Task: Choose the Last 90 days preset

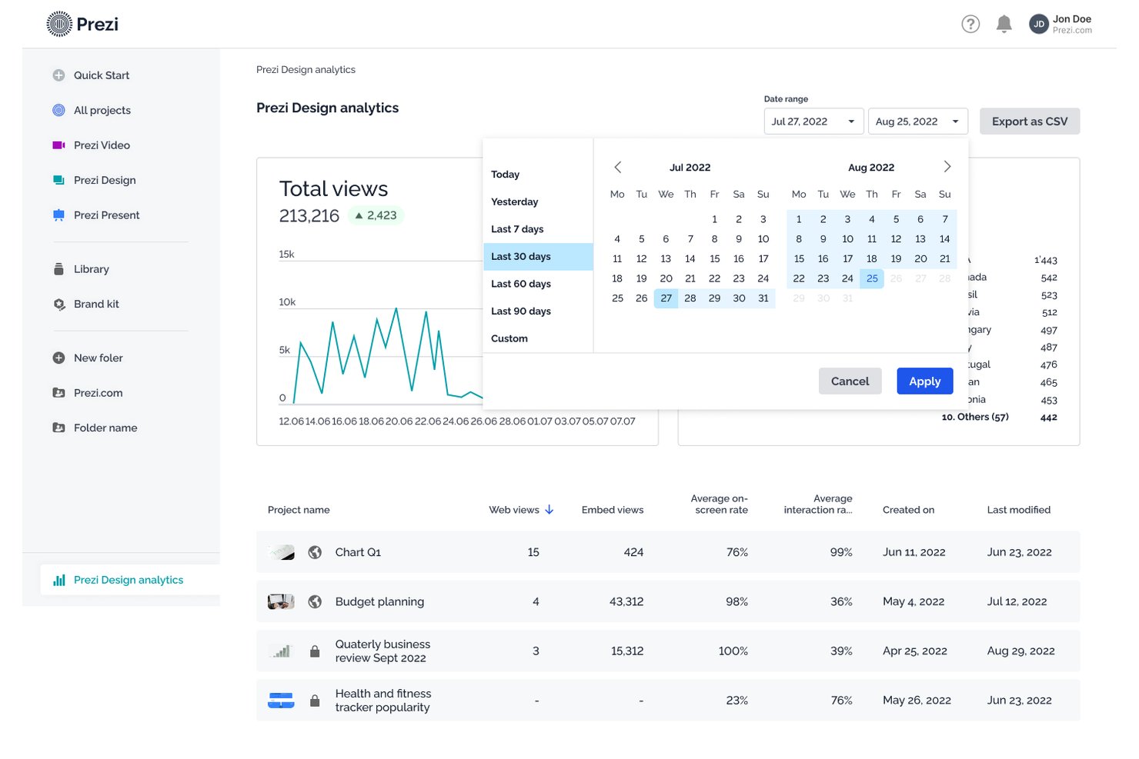Action: tap(538, 311)
